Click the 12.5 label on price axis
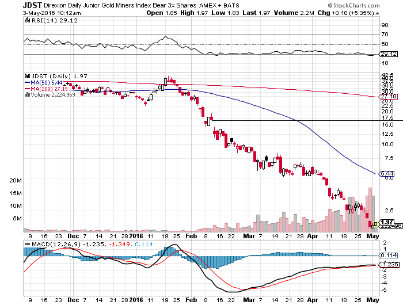This screenshot has height=305, width=403. [387, 134]
